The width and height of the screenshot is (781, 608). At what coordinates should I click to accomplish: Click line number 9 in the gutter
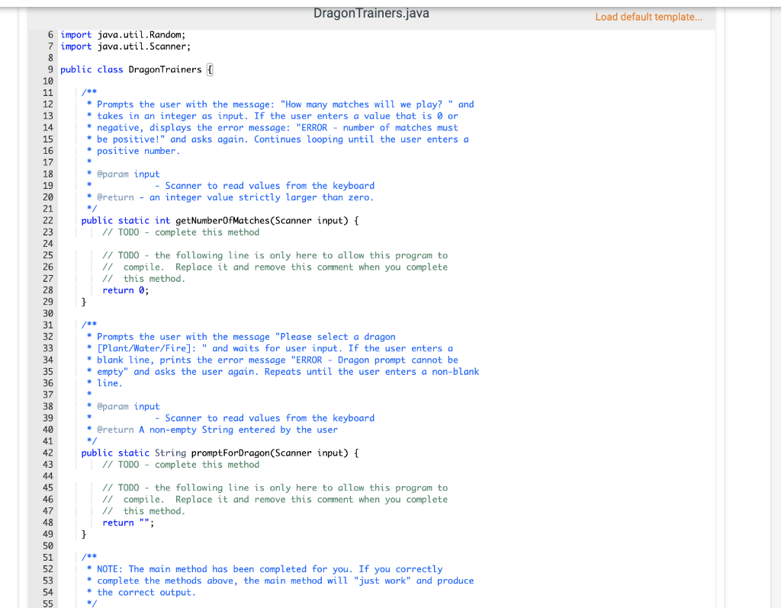tap(50, 69)
